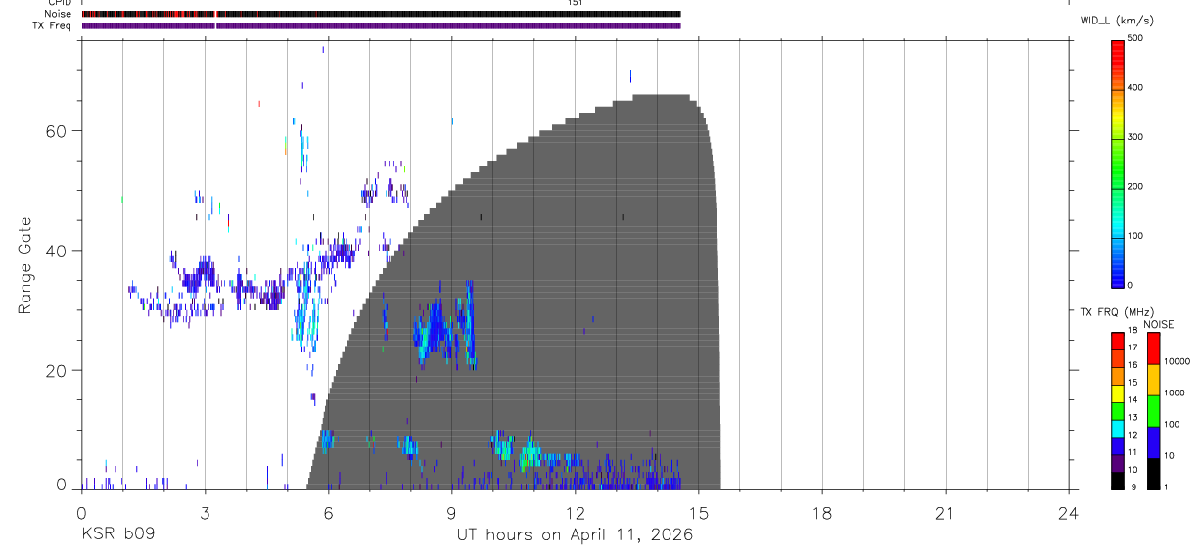Click the hour '24' tick label
The width and height of the screenshot is (1202, 555).
click(1068, 513)
